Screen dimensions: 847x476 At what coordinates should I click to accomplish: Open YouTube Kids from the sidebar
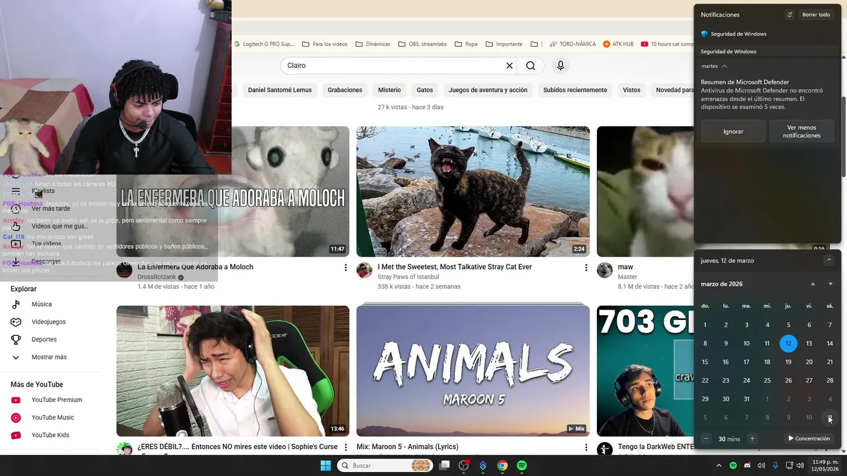(50, 435)
